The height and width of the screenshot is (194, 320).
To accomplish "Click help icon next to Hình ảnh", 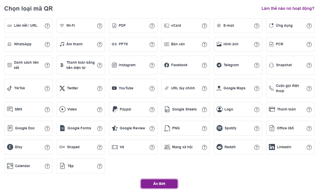I will point(257,44).
